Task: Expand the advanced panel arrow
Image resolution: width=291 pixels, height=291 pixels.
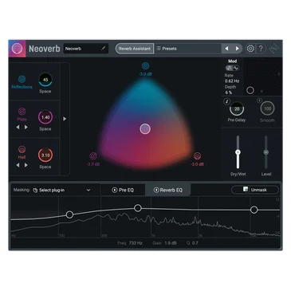Action: click(x=65, y=119)
